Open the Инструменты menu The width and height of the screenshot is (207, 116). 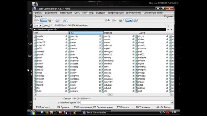tap(134, 13)
